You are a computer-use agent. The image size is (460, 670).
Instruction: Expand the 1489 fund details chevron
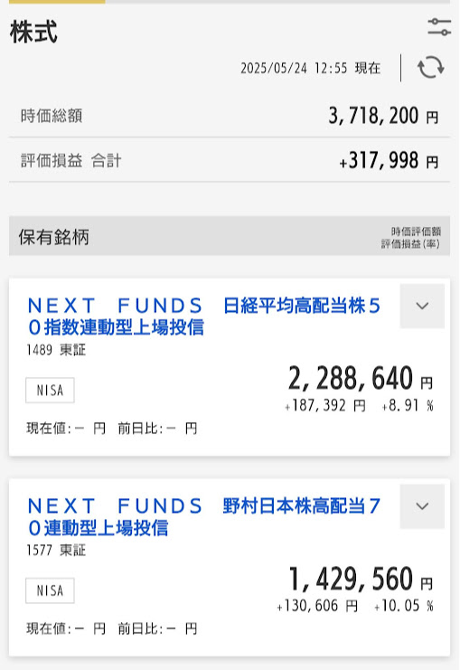pyautogui.click(x=422, y=306)
